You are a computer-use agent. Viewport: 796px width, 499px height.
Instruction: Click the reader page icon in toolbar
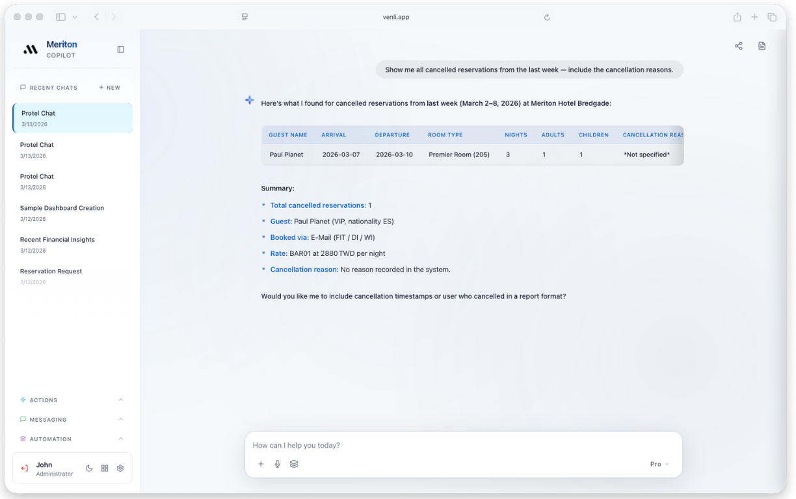pos(245,17)
